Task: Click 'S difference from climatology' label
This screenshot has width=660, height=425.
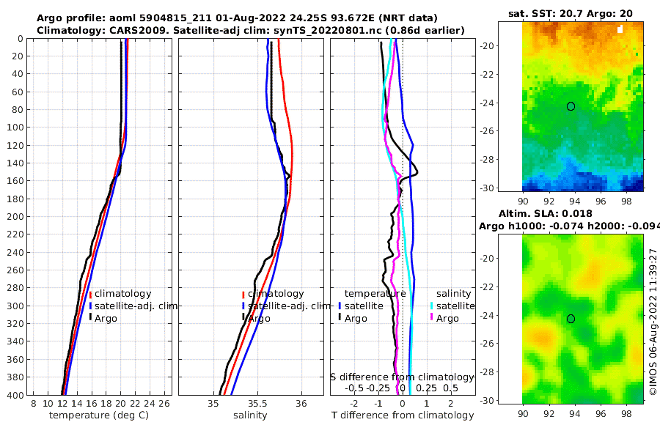Action: coord(402,377)
